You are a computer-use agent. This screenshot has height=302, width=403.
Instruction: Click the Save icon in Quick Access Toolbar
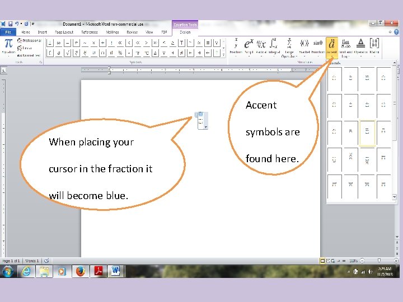(10, 24)
